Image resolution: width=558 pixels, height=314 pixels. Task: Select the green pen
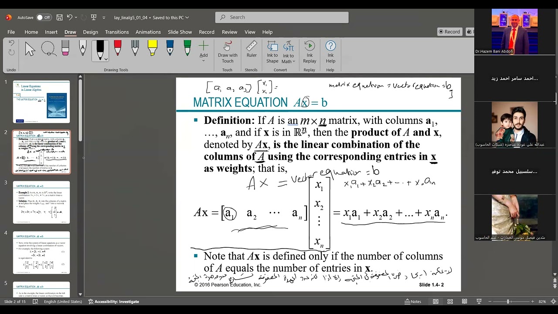(x=187, y=48)
